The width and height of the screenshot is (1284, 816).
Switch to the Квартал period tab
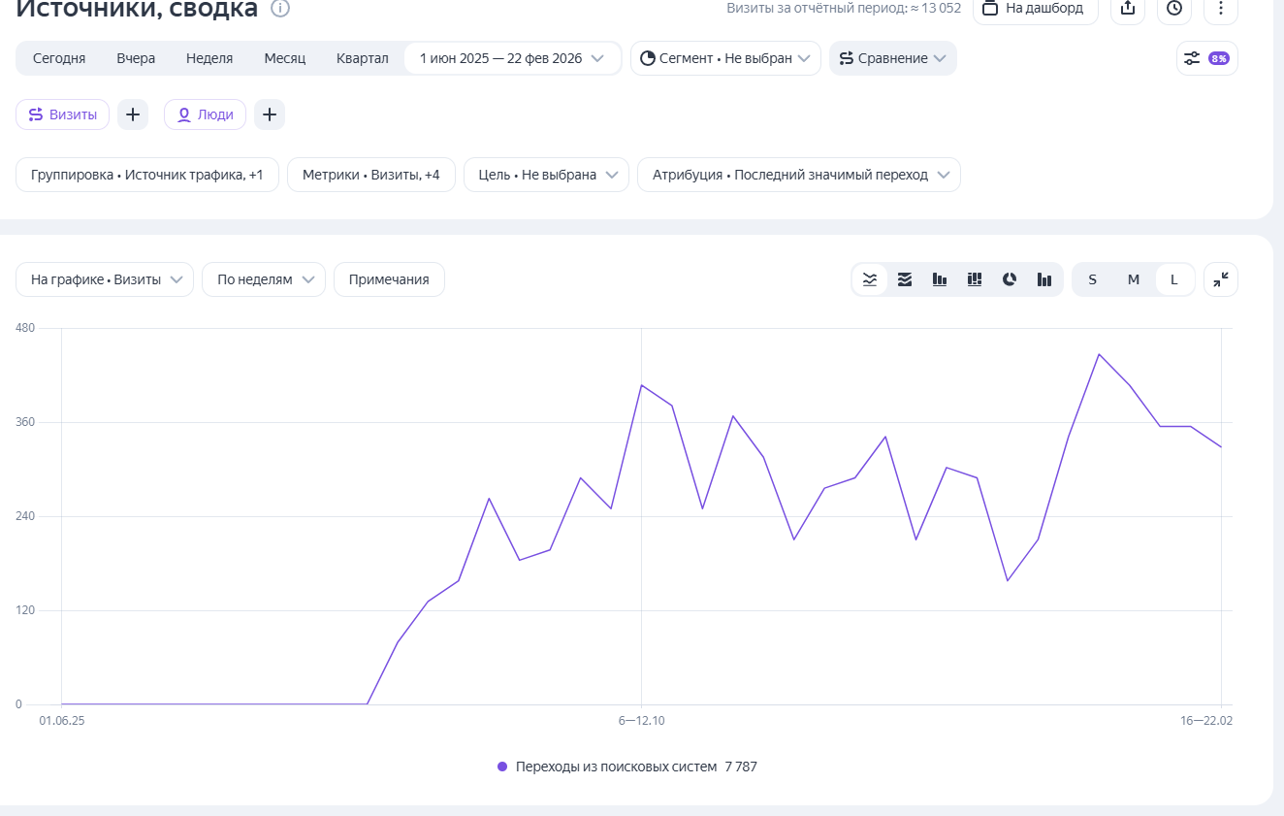coord(362,58)
